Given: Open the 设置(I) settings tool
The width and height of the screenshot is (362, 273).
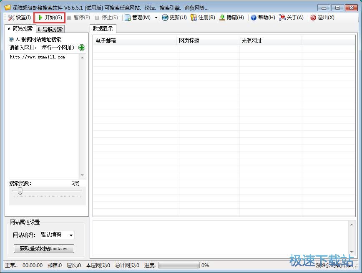Looking at the screenshot, I should (19, 18).
